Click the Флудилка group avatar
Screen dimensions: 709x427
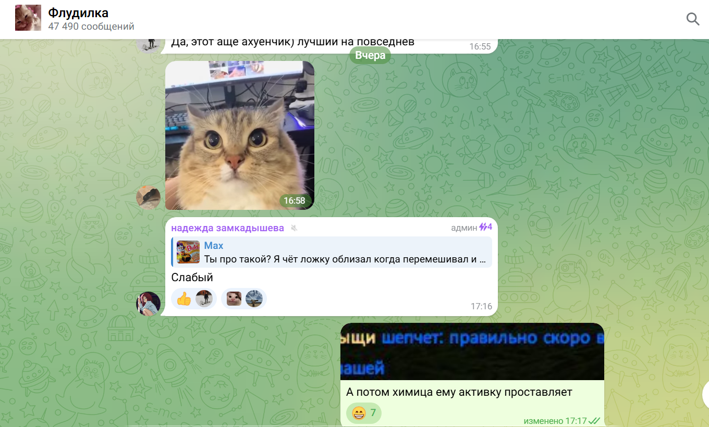[x=28, y=18]
